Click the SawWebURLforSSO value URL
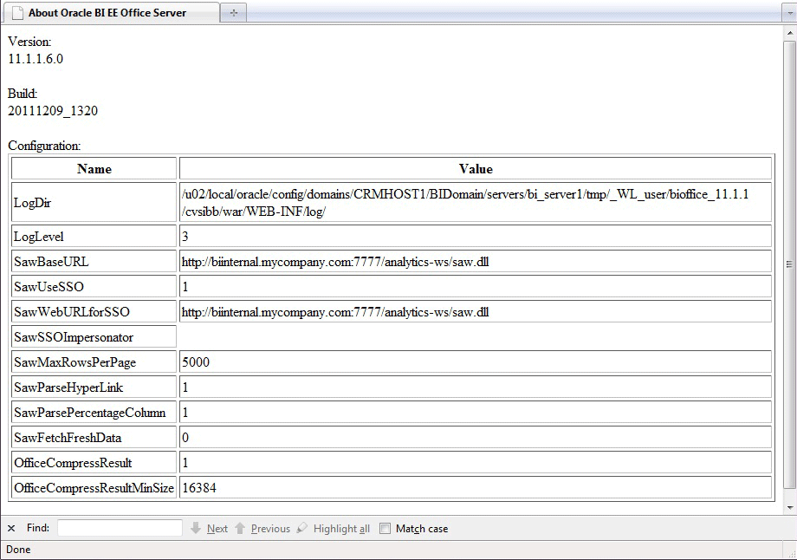Viewport: 797px width, 560px height. click(x=335, y=312)
